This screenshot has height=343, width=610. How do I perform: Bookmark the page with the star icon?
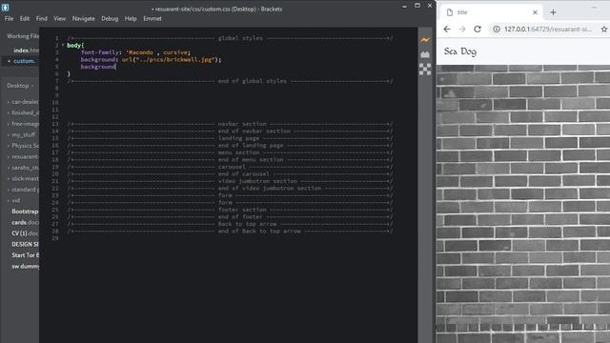tap(604, 30)
